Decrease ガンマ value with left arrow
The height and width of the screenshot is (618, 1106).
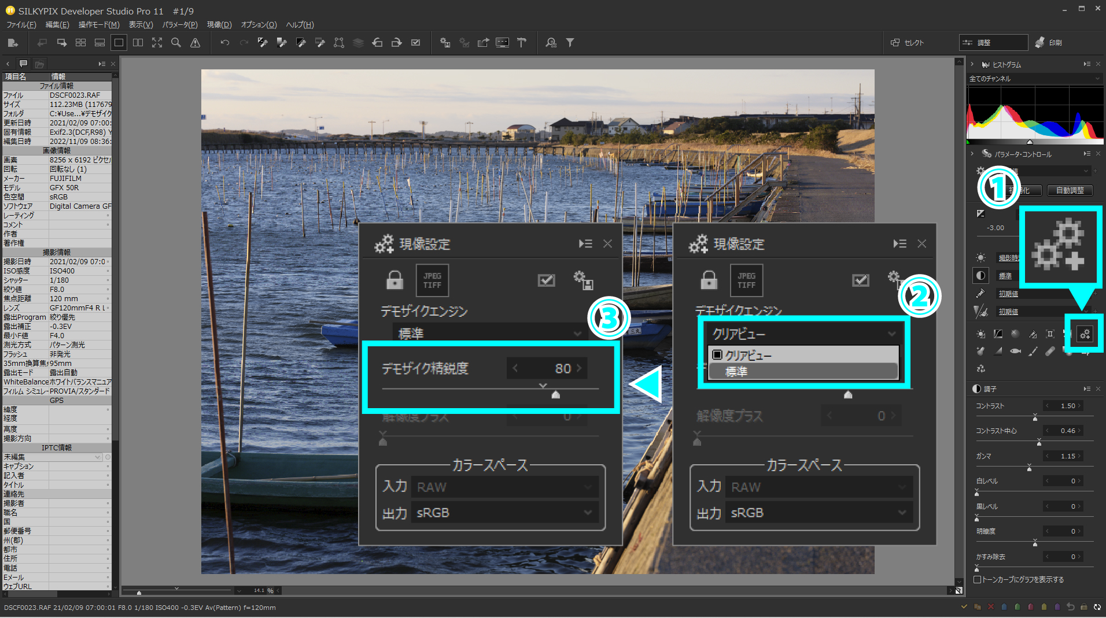click(x=1047, y=456)
